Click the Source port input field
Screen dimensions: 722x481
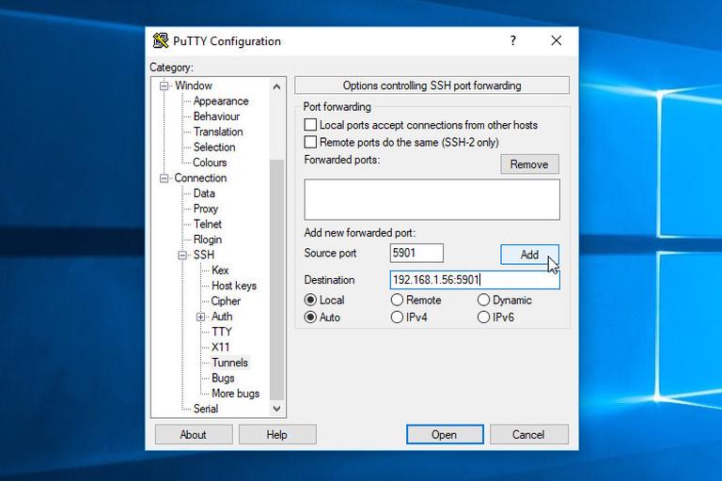[416, 253]
